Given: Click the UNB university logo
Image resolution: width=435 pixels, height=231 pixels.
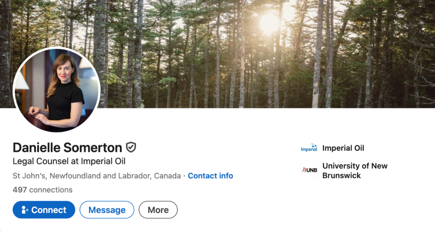Looking at the screenshot, I should click(x=309, y=170).
